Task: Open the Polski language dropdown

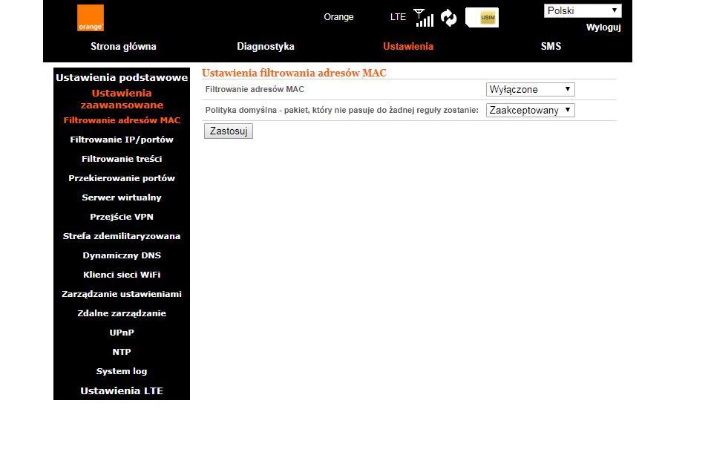Action: (x=583, y=10)
